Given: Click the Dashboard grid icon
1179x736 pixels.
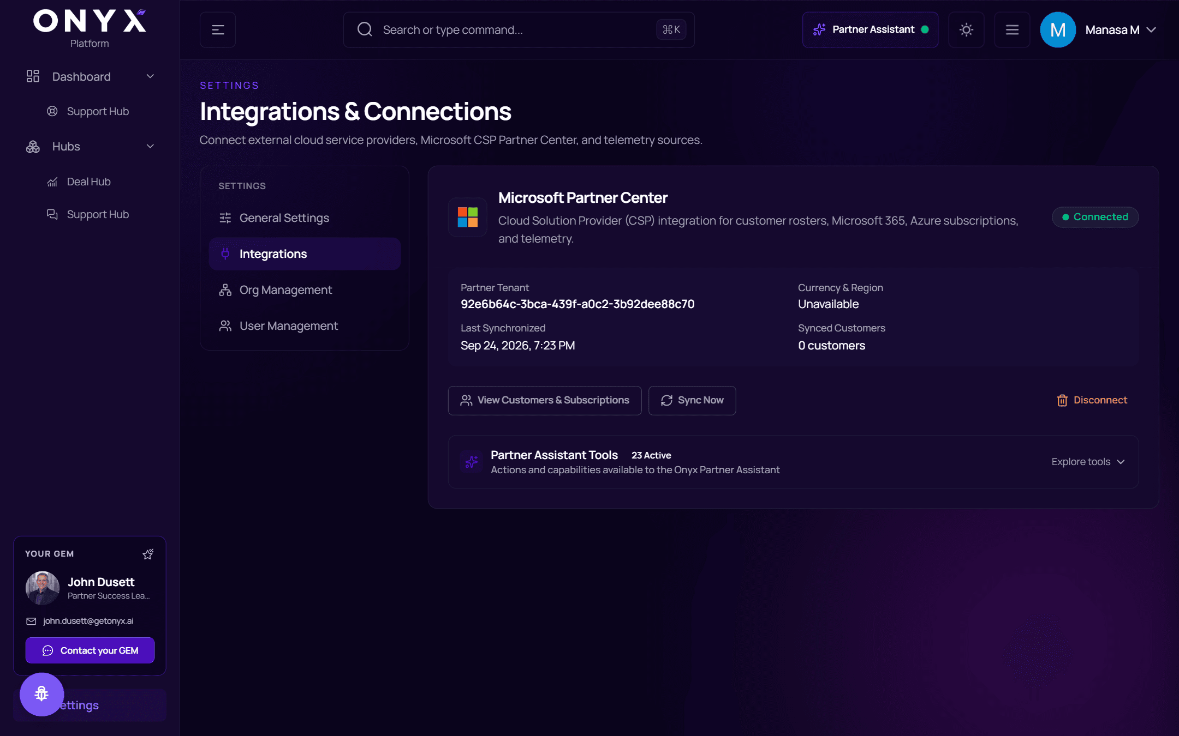Looking at the screenshot, I should pos(33,76).
